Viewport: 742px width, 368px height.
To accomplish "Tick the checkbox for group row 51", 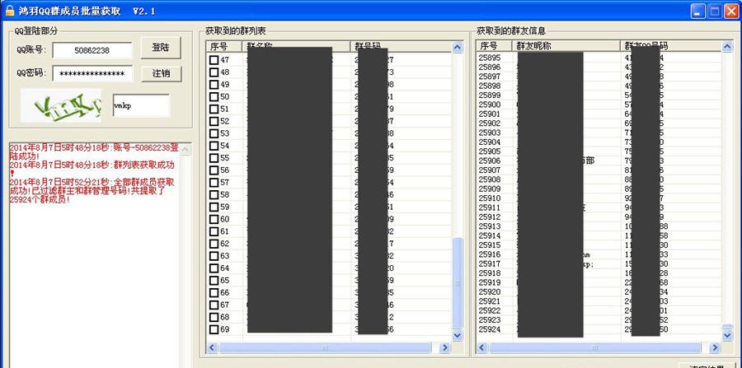I will [x=214, y=109].
